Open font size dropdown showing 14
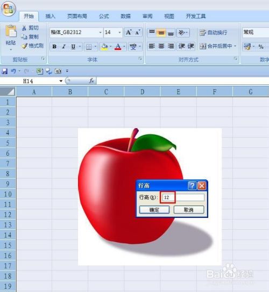Image resolution: width=269 pixels, height=292 pixels. [x=119, y=32]
